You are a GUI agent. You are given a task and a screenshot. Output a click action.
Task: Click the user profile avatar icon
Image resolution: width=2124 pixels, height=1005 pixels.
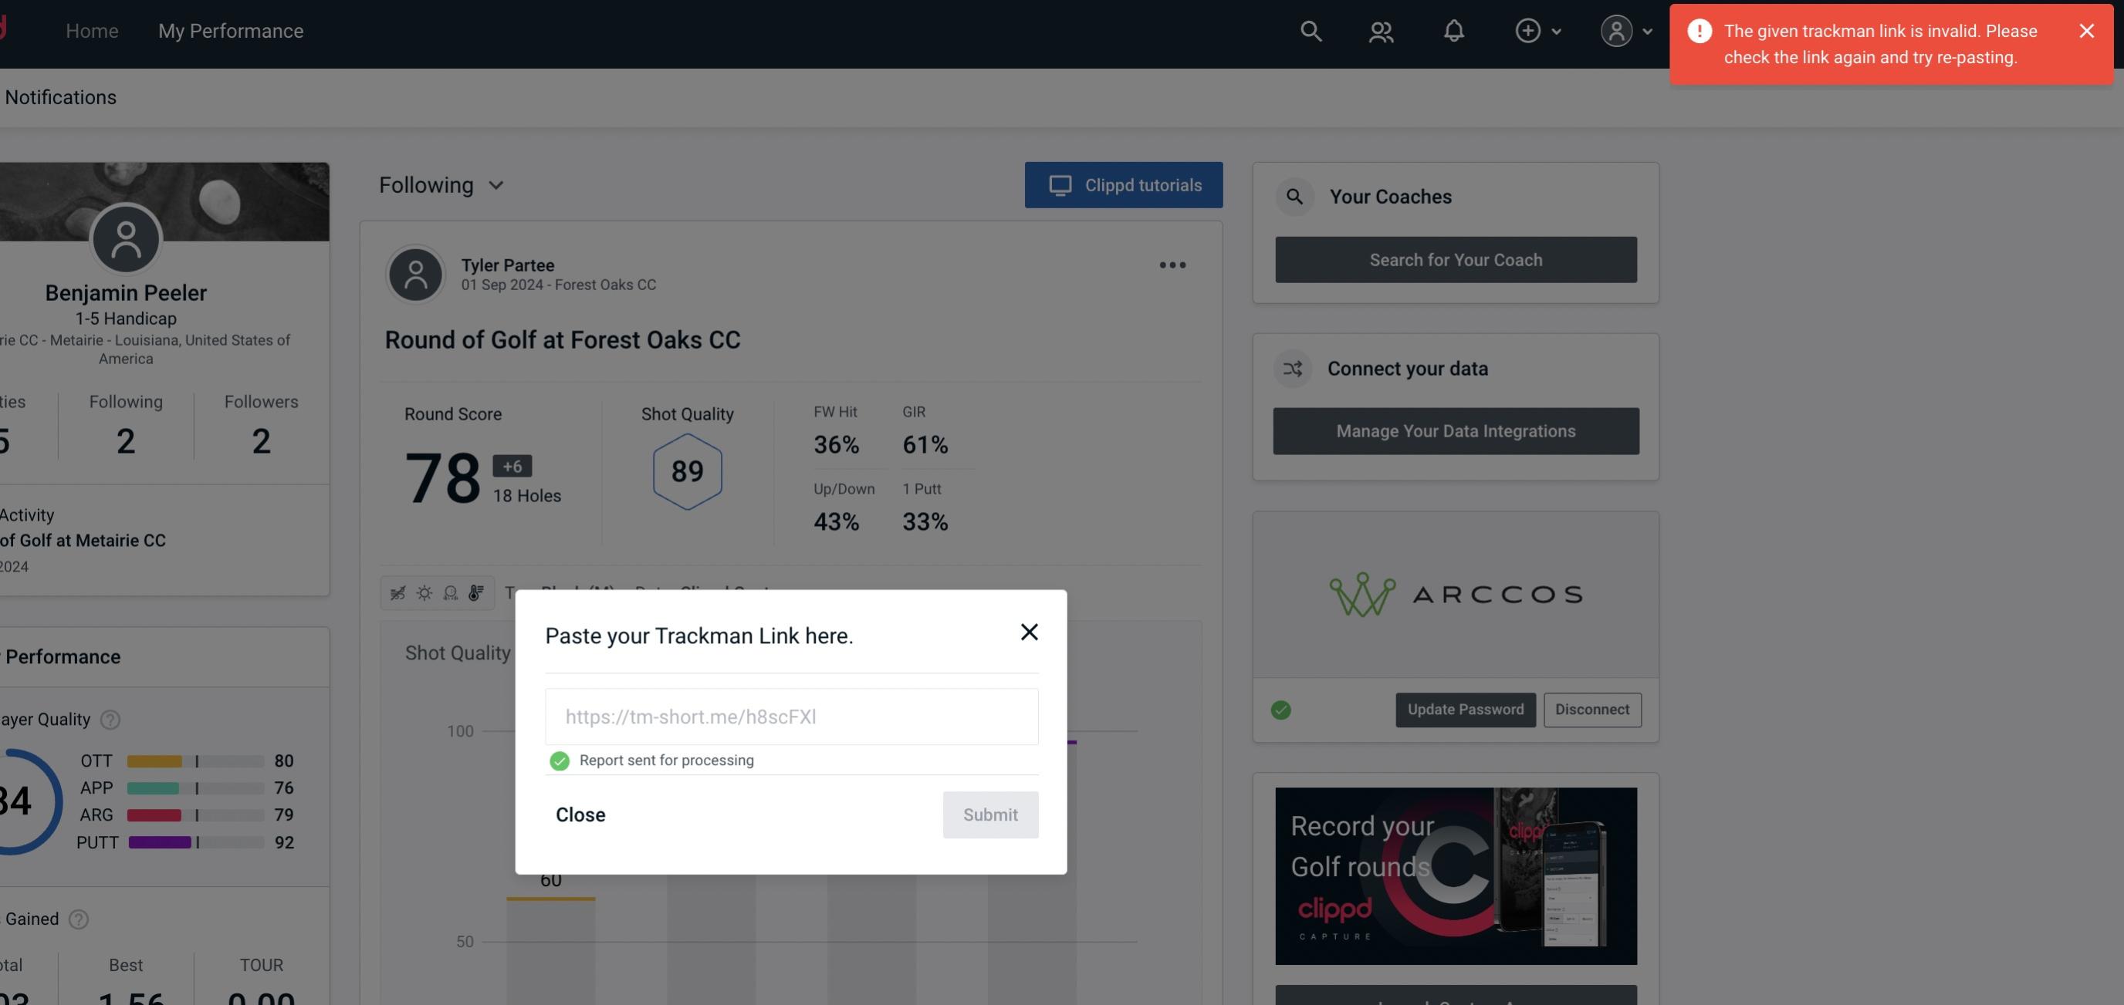point(1616,30)
